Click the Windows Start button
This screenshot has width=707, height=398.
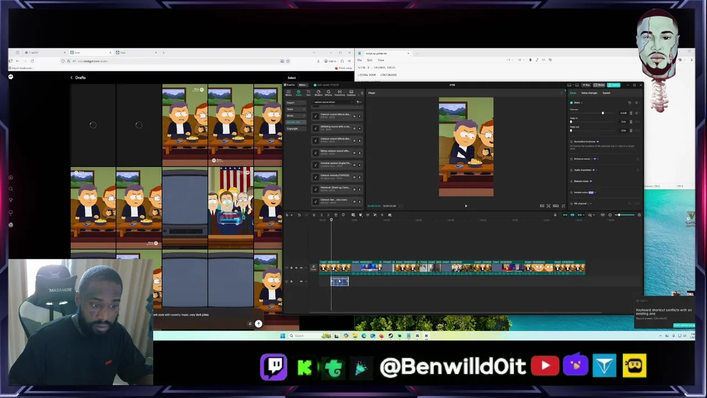click(x=282, y=336)
